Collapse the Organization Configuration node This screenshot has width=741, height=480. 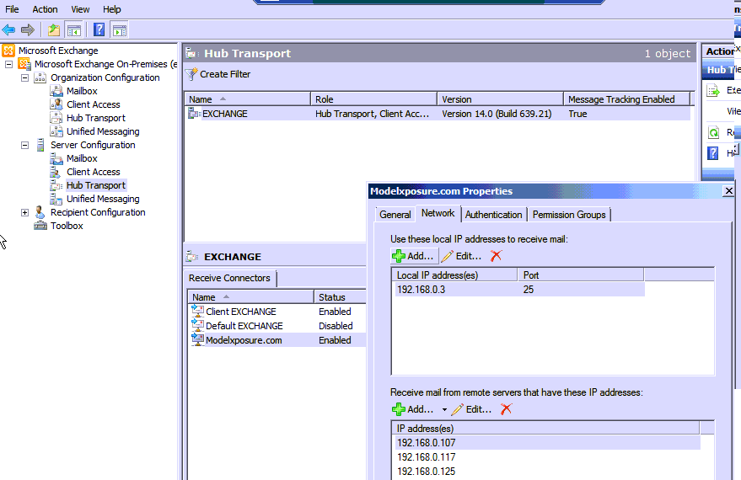(x=24, y=77)
